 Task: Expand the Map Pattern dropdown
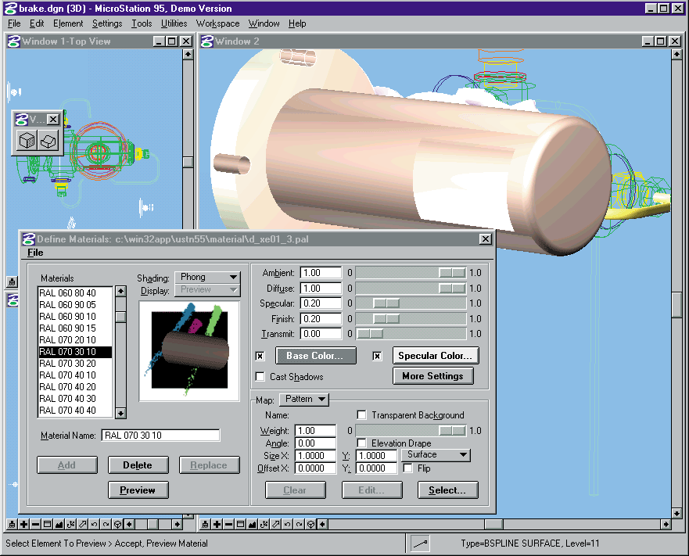pos(304,400)
